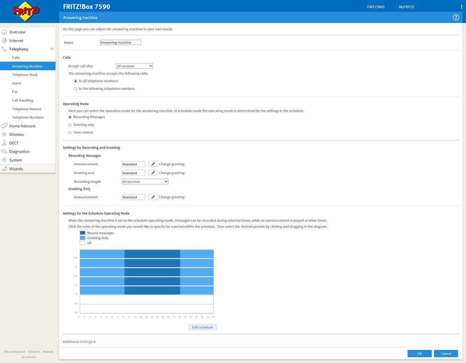
Task: Click the Greeting Only Announcement Standard field
Action: click(x=133, y=197)
